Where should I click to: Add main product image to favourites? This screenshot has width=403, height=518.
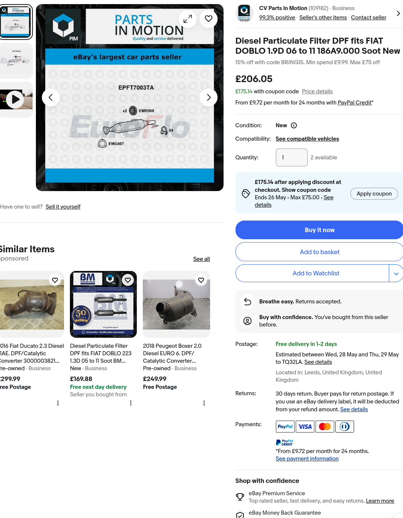tap(209, 18)
